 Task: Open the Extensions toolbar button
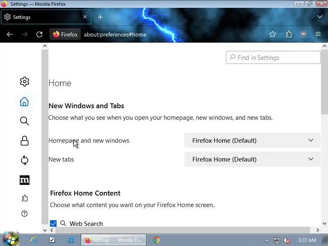pyautogui.click(x=289, y=34)
